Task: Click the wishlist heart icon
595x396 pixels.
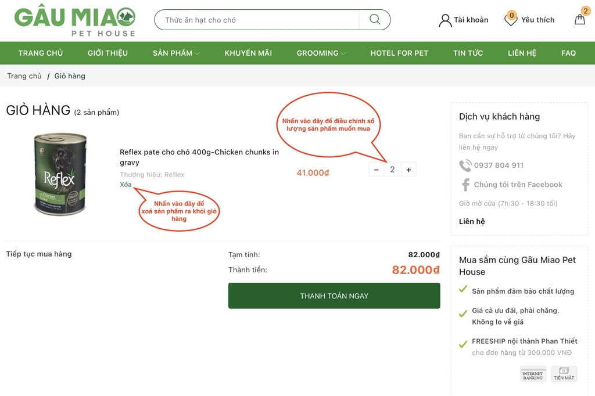Action: (510, 20)
